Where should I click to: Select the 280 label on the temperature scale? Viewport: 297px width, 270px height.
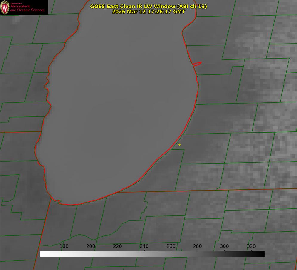click(198, 246)
